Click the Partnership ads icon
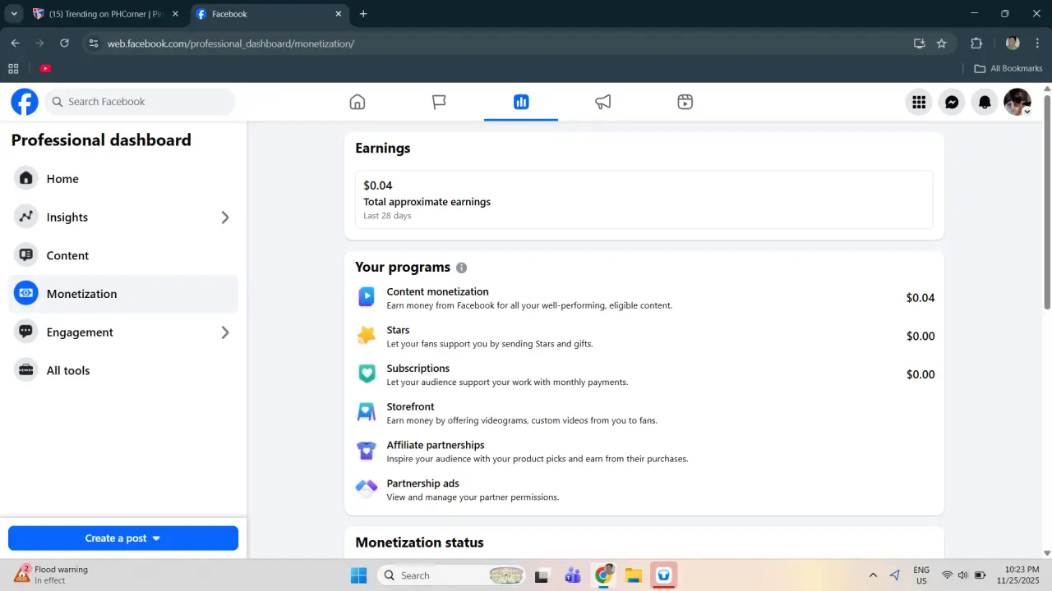Screen dimensions: 1052x591 tap(367, 489)
